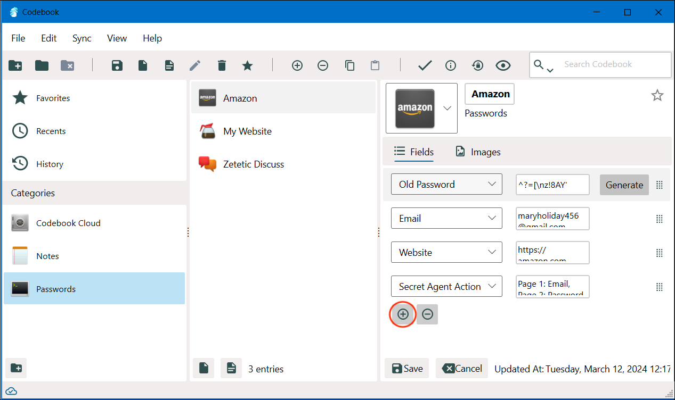Click the favorite star toolbar icon
The image size is (675, 400).
pyautogui.click(x=247, y=65)
